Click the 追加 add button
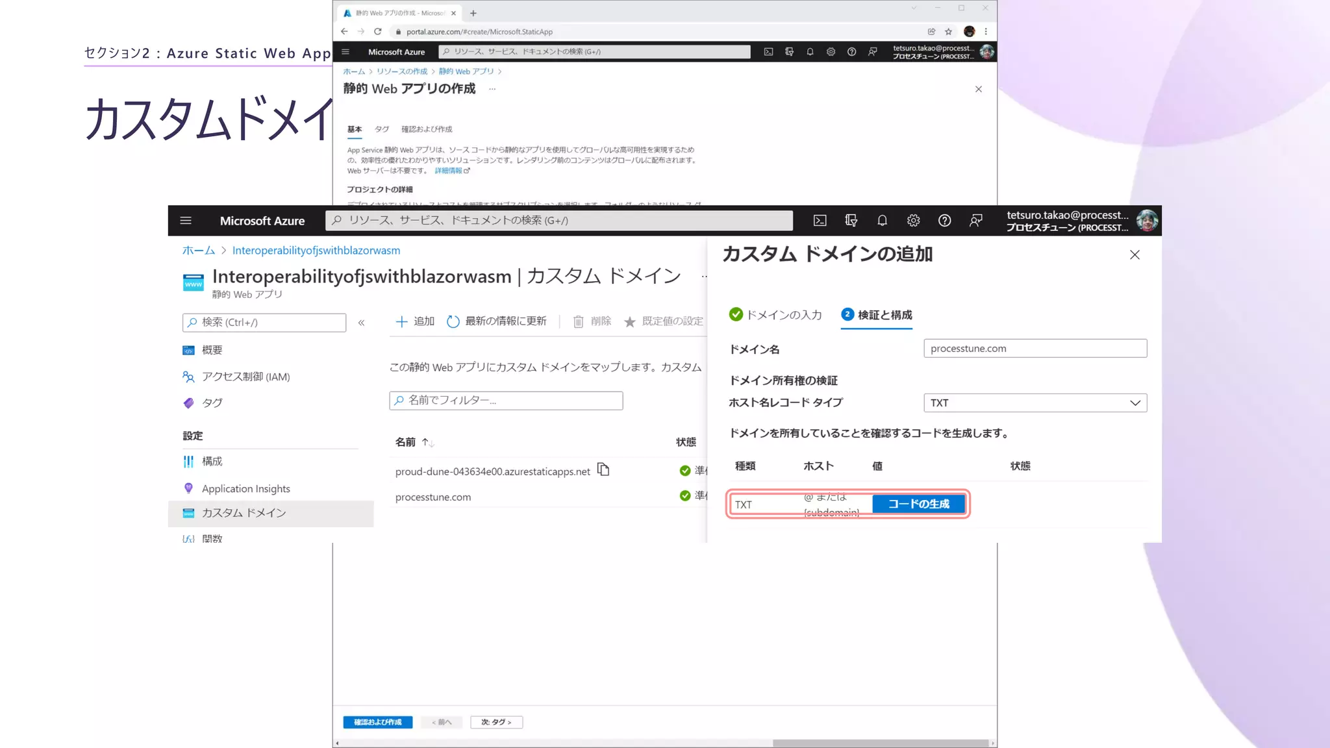The image size is (1330, 748). (x=415, y=321)
